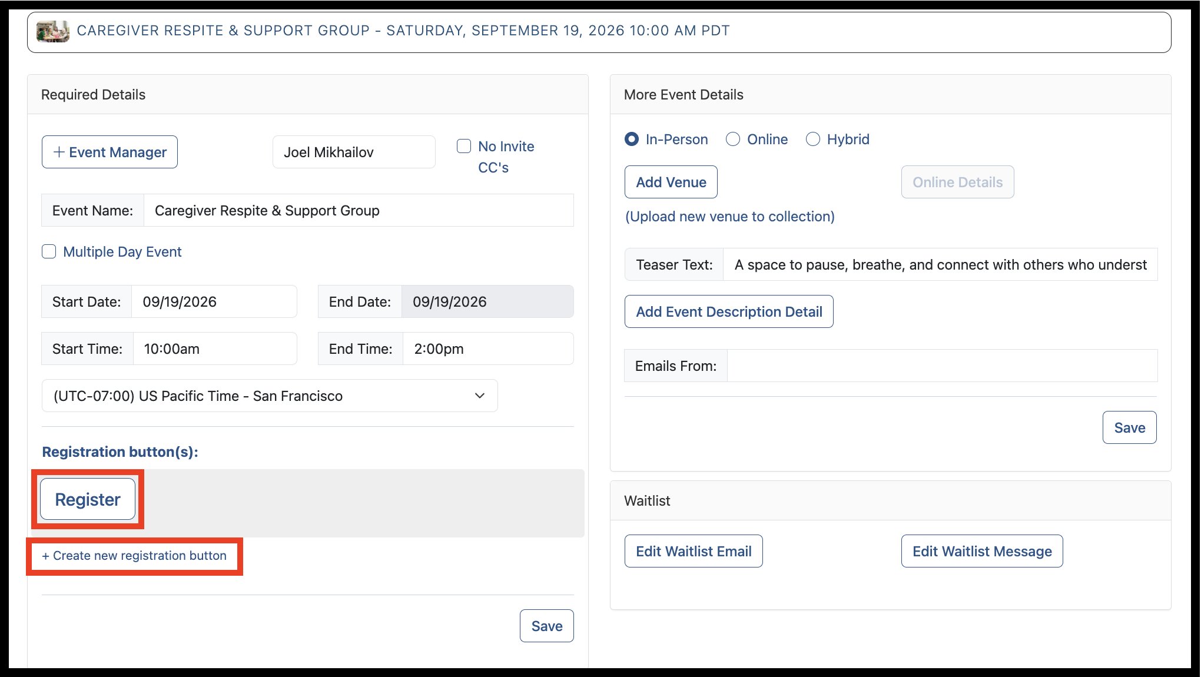This screenshot has height=677, width=1201.
Task: Click the Register button
Action: click(x=88, y=499)
